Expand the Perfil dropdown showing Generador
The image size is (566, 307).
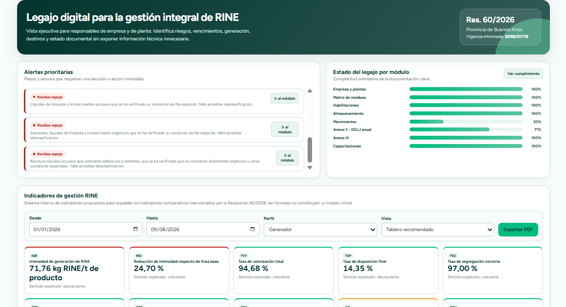pos(320,230)
